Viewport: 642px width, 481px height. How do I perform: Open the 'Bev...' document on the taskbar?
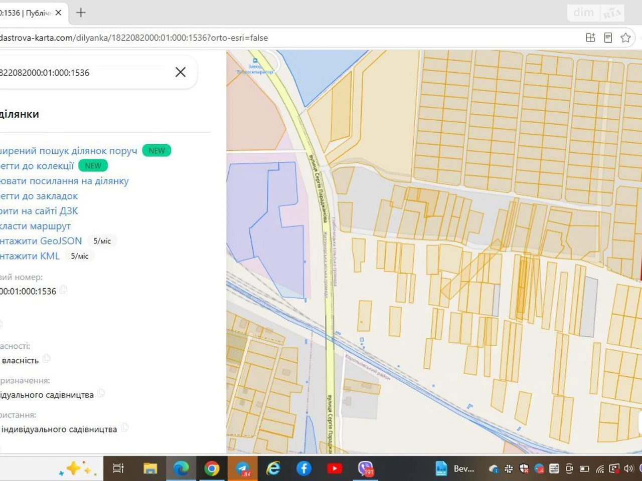[x=455, y=468]
